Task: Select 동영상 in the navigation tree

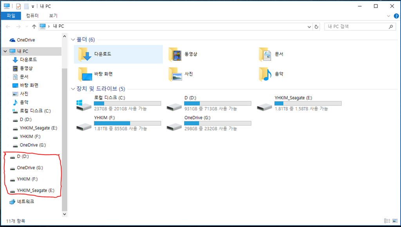Action: [22, 68]
